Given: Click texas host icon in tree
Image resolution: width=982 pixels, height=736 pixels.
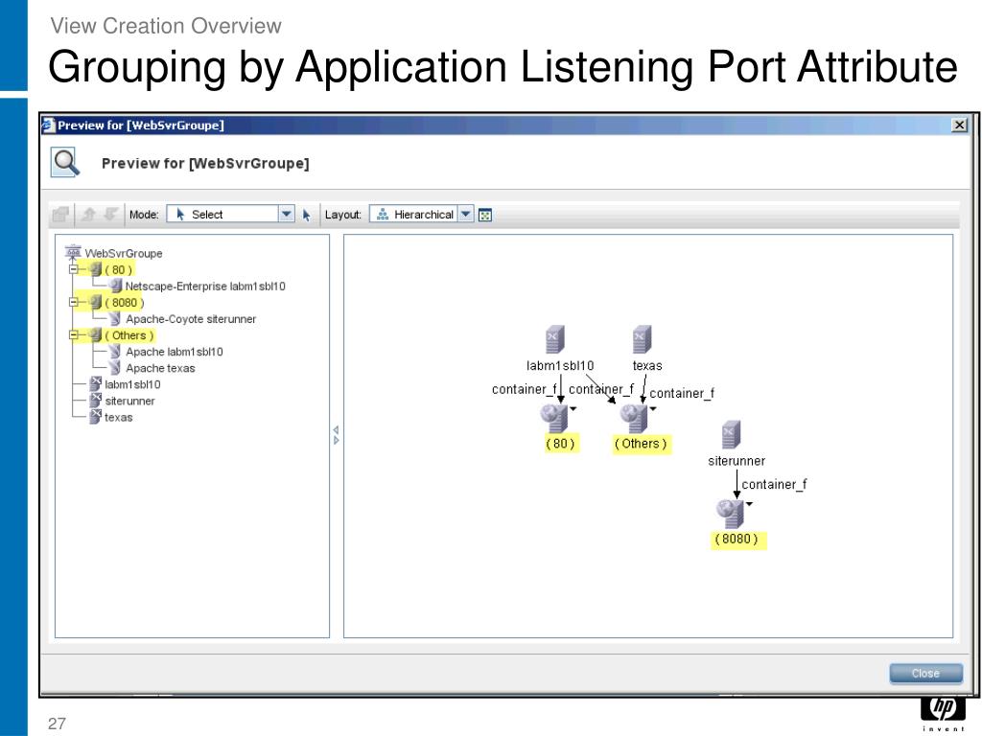Looking at the screenshot, I should 95,416.
